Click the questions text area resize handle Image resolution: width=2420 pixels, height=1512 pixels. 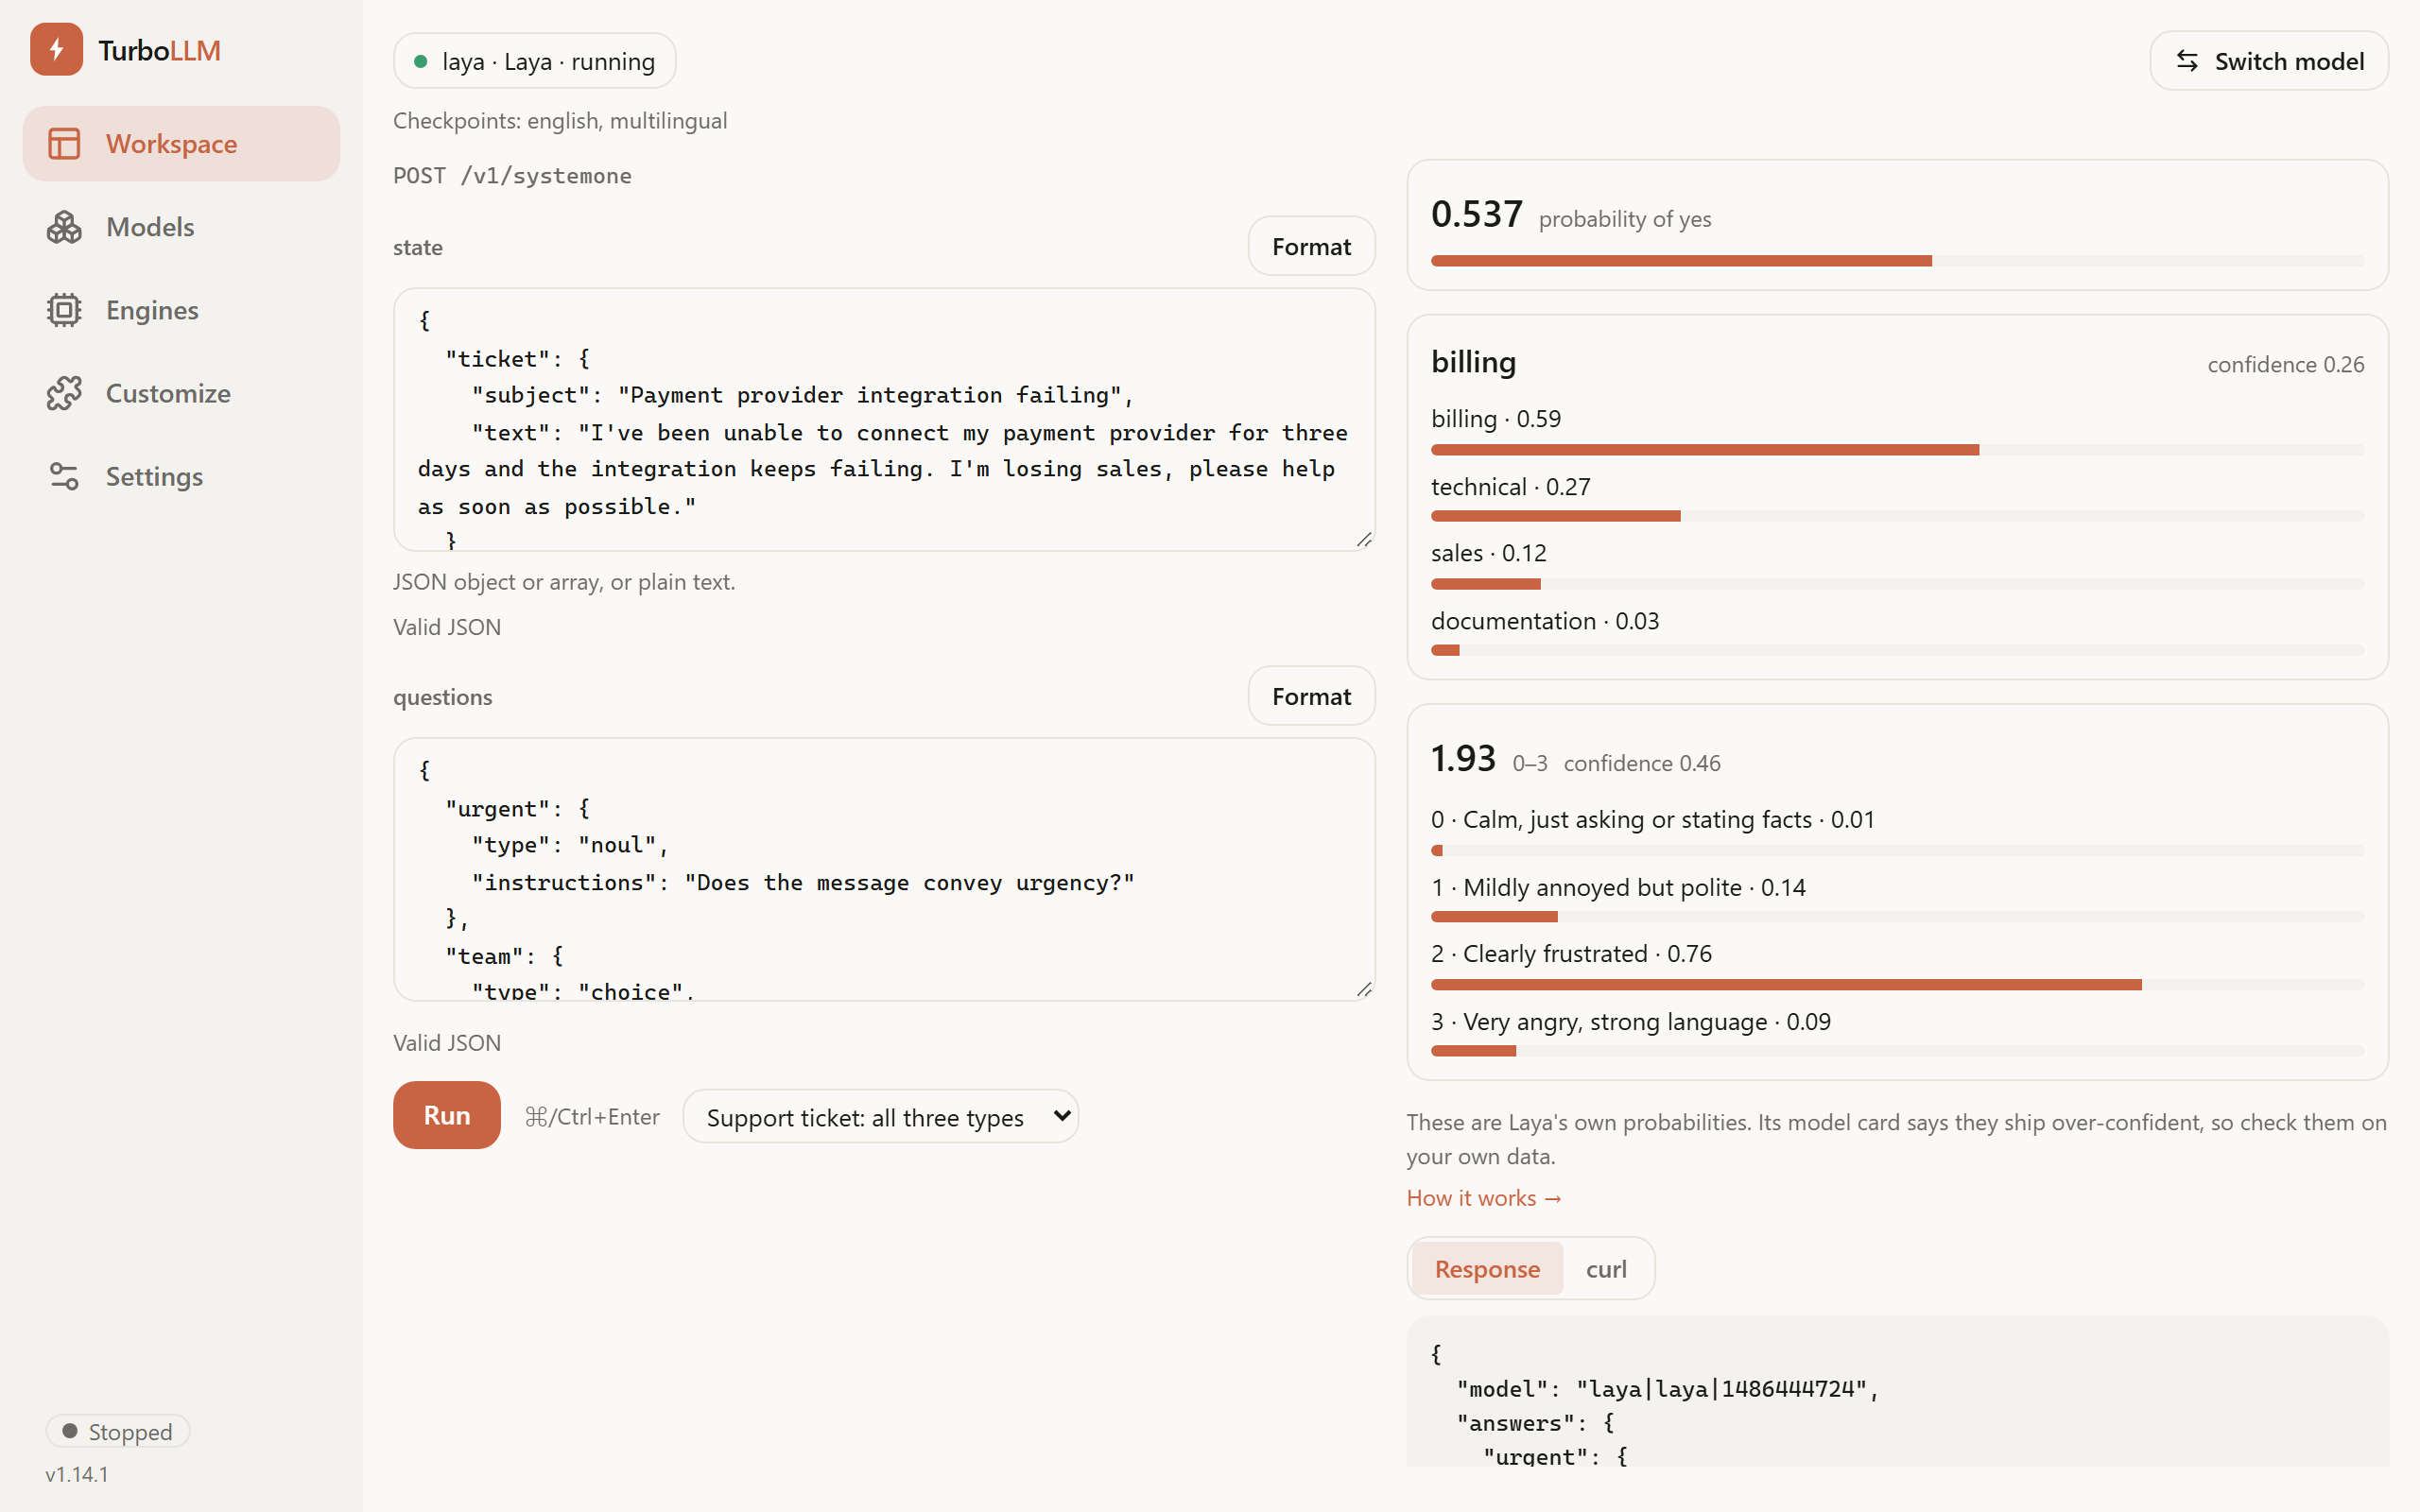1364,990
